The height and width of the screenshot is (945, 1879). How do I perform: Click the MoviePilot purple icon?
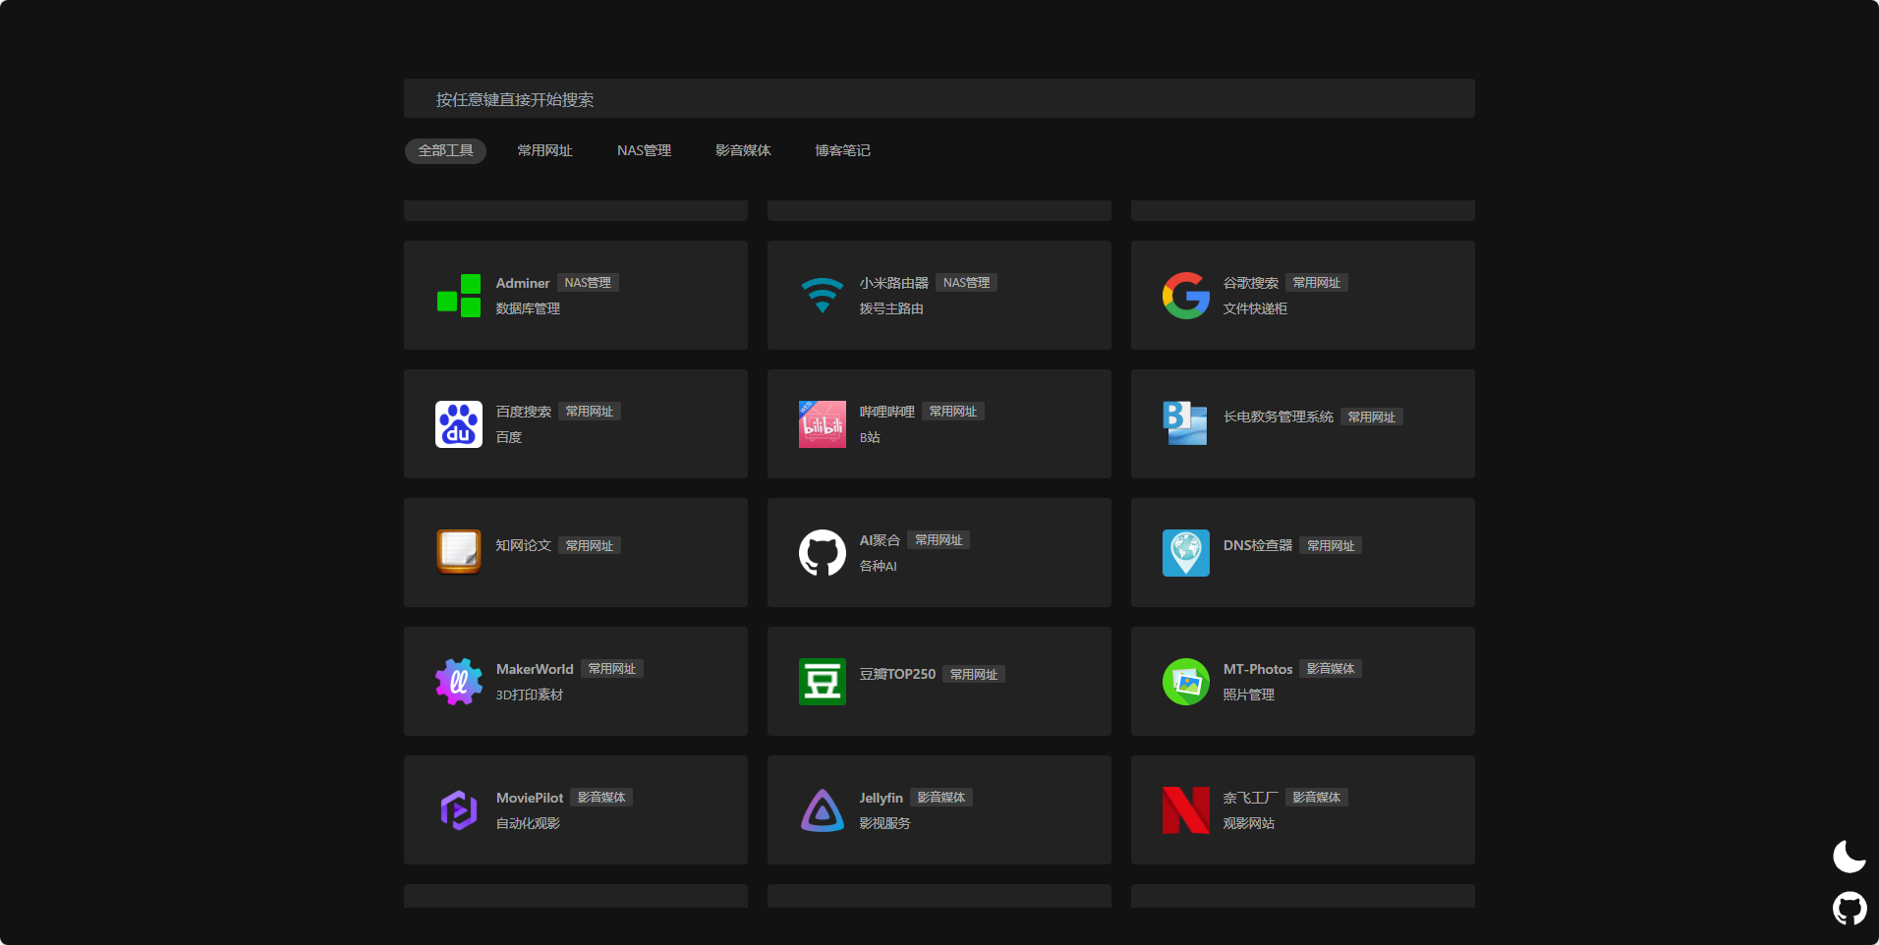[459, 810]
